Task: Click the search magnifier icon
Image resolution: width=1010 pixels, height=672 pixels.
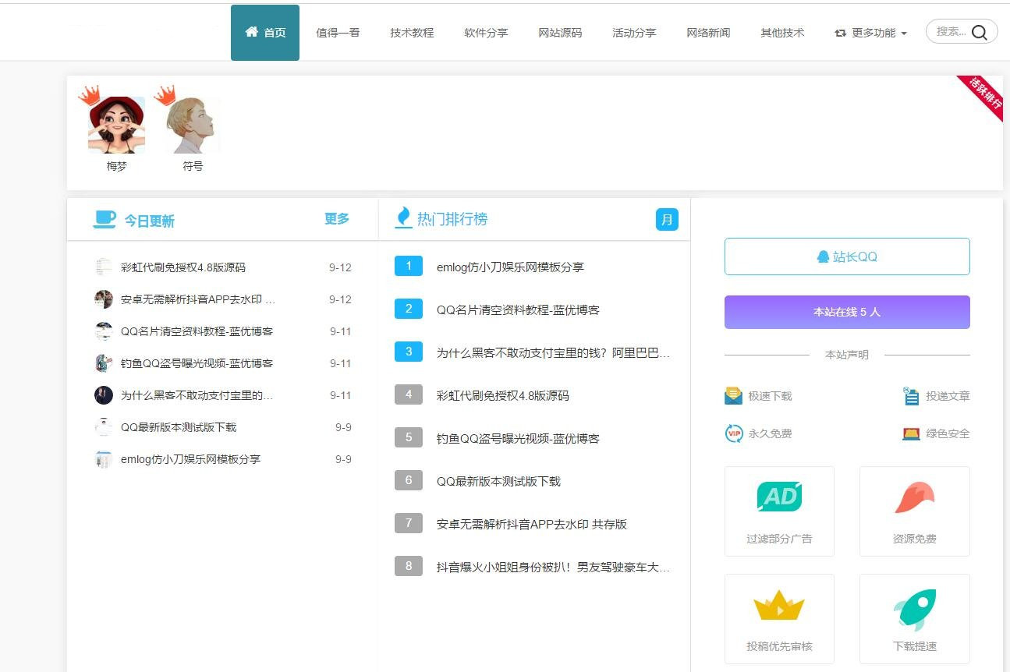Action: point(980,32)
